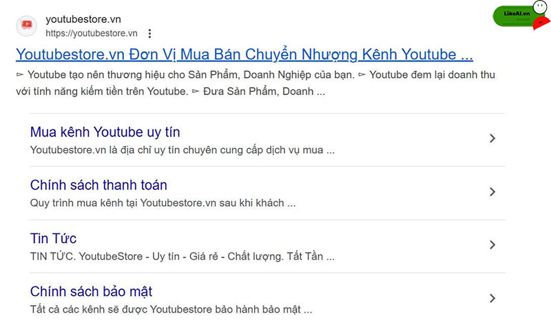Expand the chevron for Mua kênh Youtube uy tín

492,138
